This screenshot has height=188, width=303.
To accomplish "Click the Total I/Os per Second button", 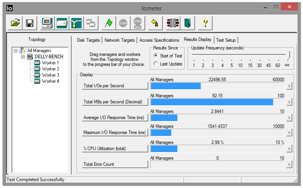I will click(115, 86).
